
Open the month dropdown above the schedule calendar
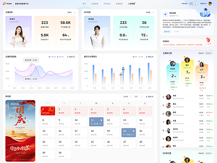pyautogui.click(x=138, y=97)
